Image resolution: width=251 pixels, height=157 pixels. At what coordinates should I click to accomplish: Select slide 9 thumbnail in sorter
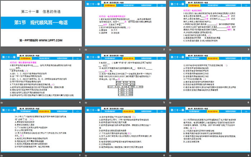click(x=210, y=129)
